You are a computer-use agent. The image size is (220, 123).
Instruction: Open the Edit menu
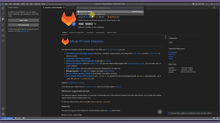click(x=10, y=4)
